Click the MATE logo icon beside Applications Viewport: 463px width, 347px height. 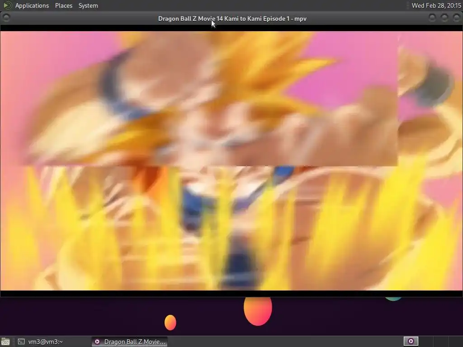coord(7,5)
